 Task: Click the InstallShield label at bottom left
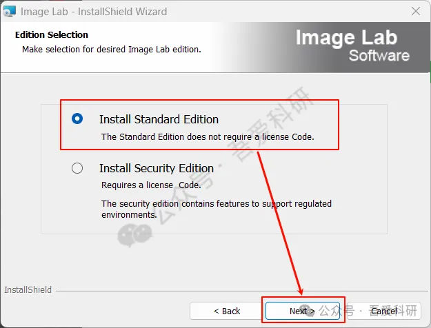point(28,290)
